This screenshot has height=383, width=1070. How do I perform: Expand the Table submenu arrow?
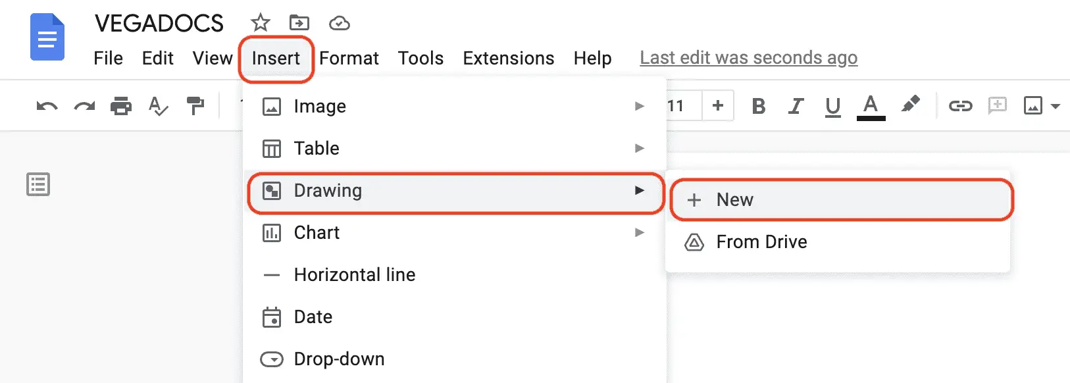pos(639,148)
